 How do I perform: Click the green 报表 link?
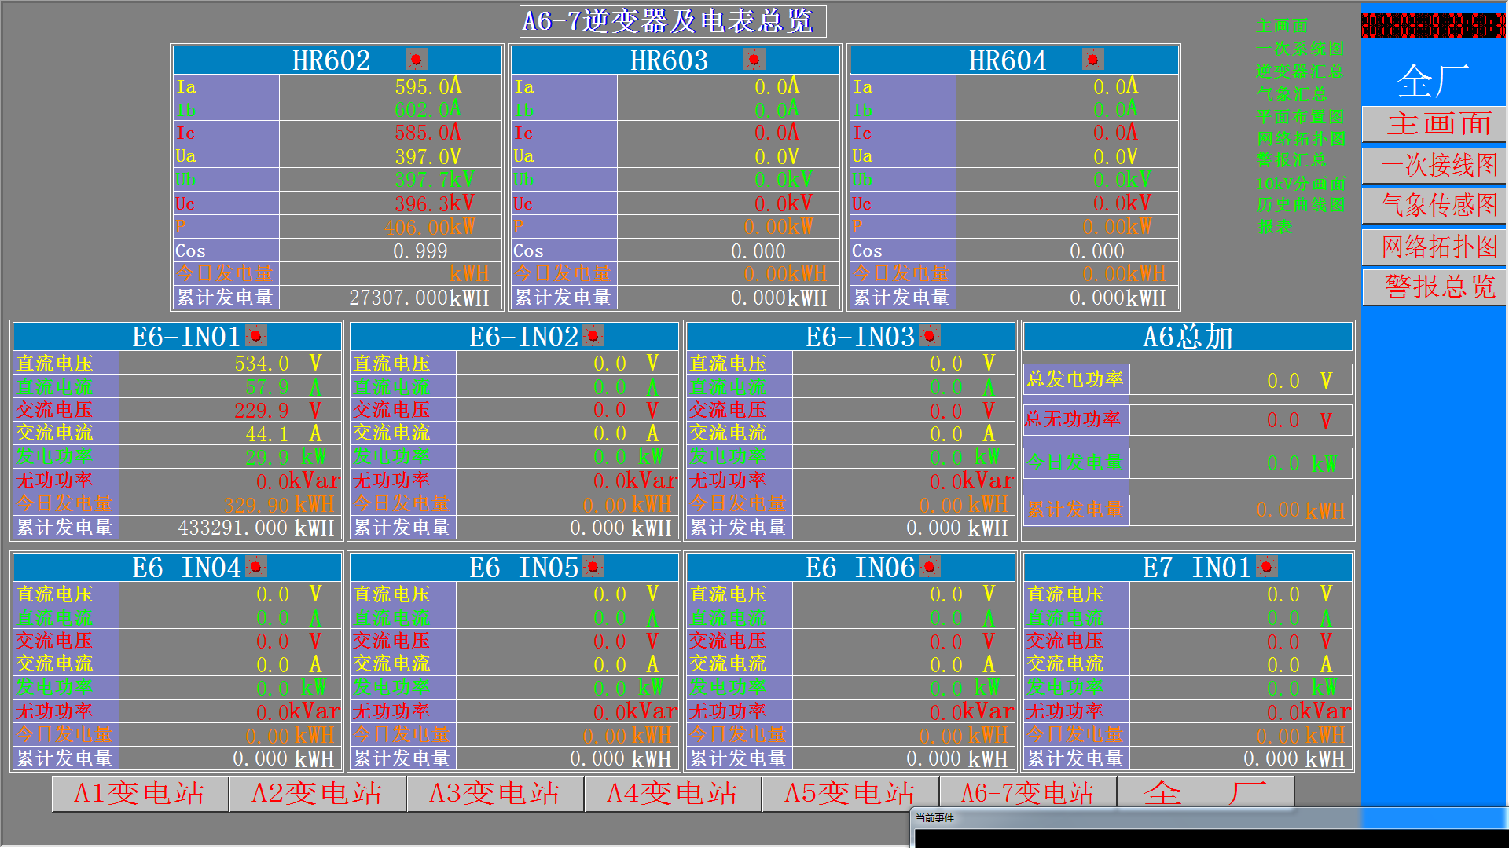[x=1274, y=228]
